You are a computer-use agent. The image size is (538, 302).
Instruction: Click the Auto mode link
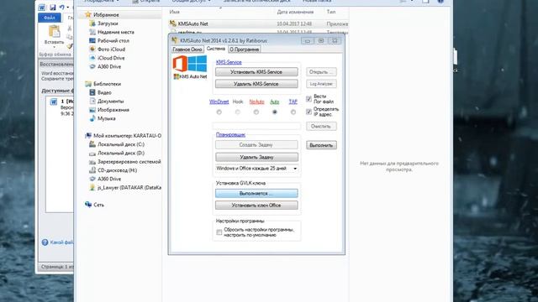pyautogui.click(x=275, y=102)
